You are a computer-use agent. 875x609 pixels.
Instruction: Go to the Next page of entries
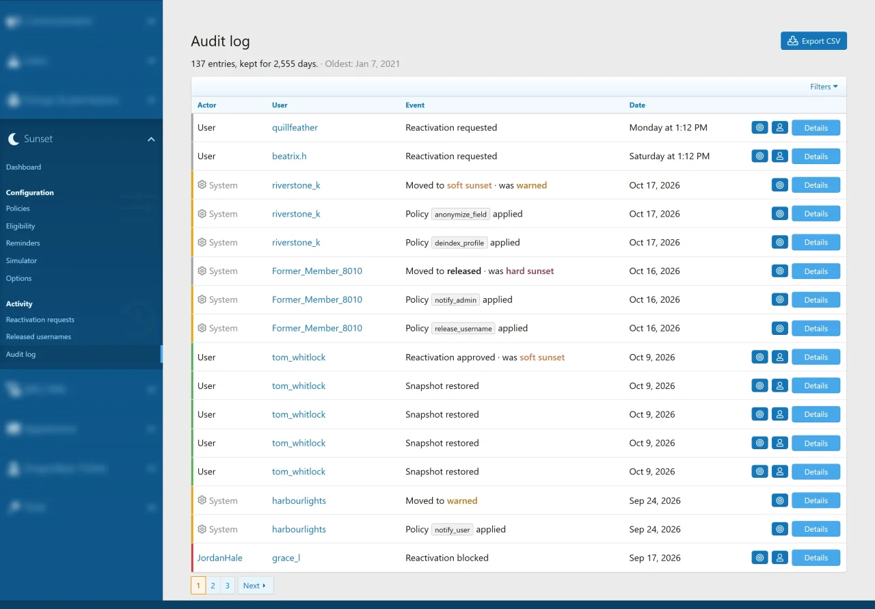255,585
